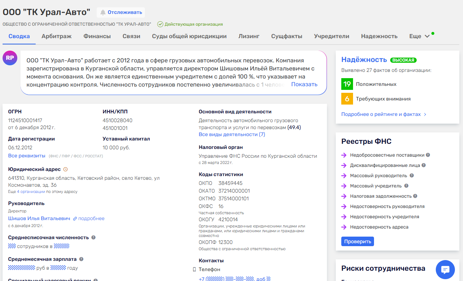
Task: Open Суды общей юрисдикции tab
Action: click(x=189, y=36)
